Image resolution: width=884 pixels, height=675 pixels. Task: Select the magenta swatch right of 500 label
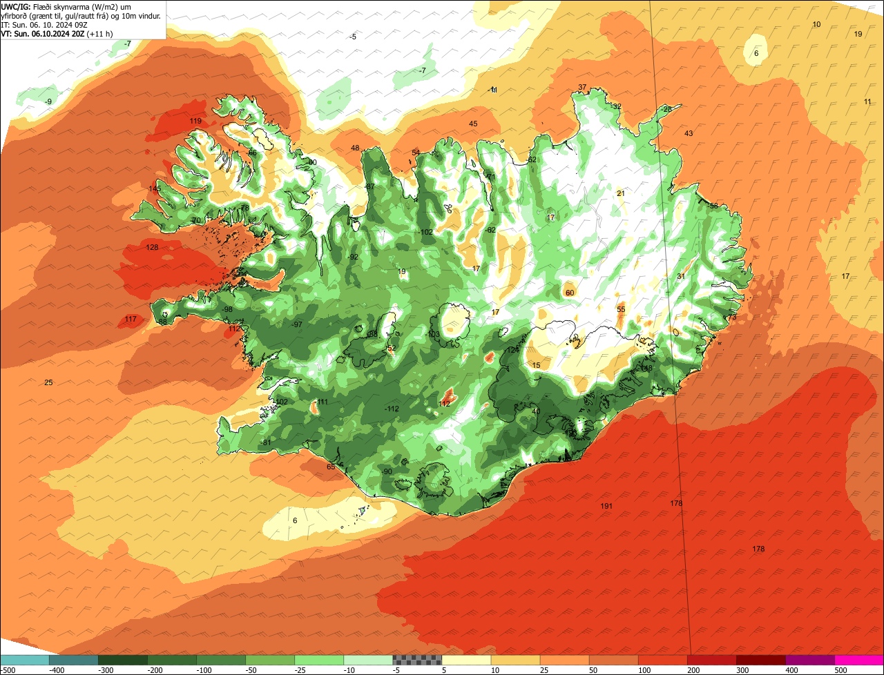859,660
